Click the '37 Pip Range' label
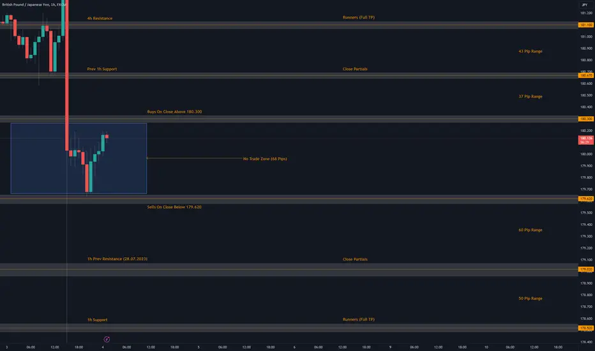This screenshot has height=351, width=595. click(531, 96)
